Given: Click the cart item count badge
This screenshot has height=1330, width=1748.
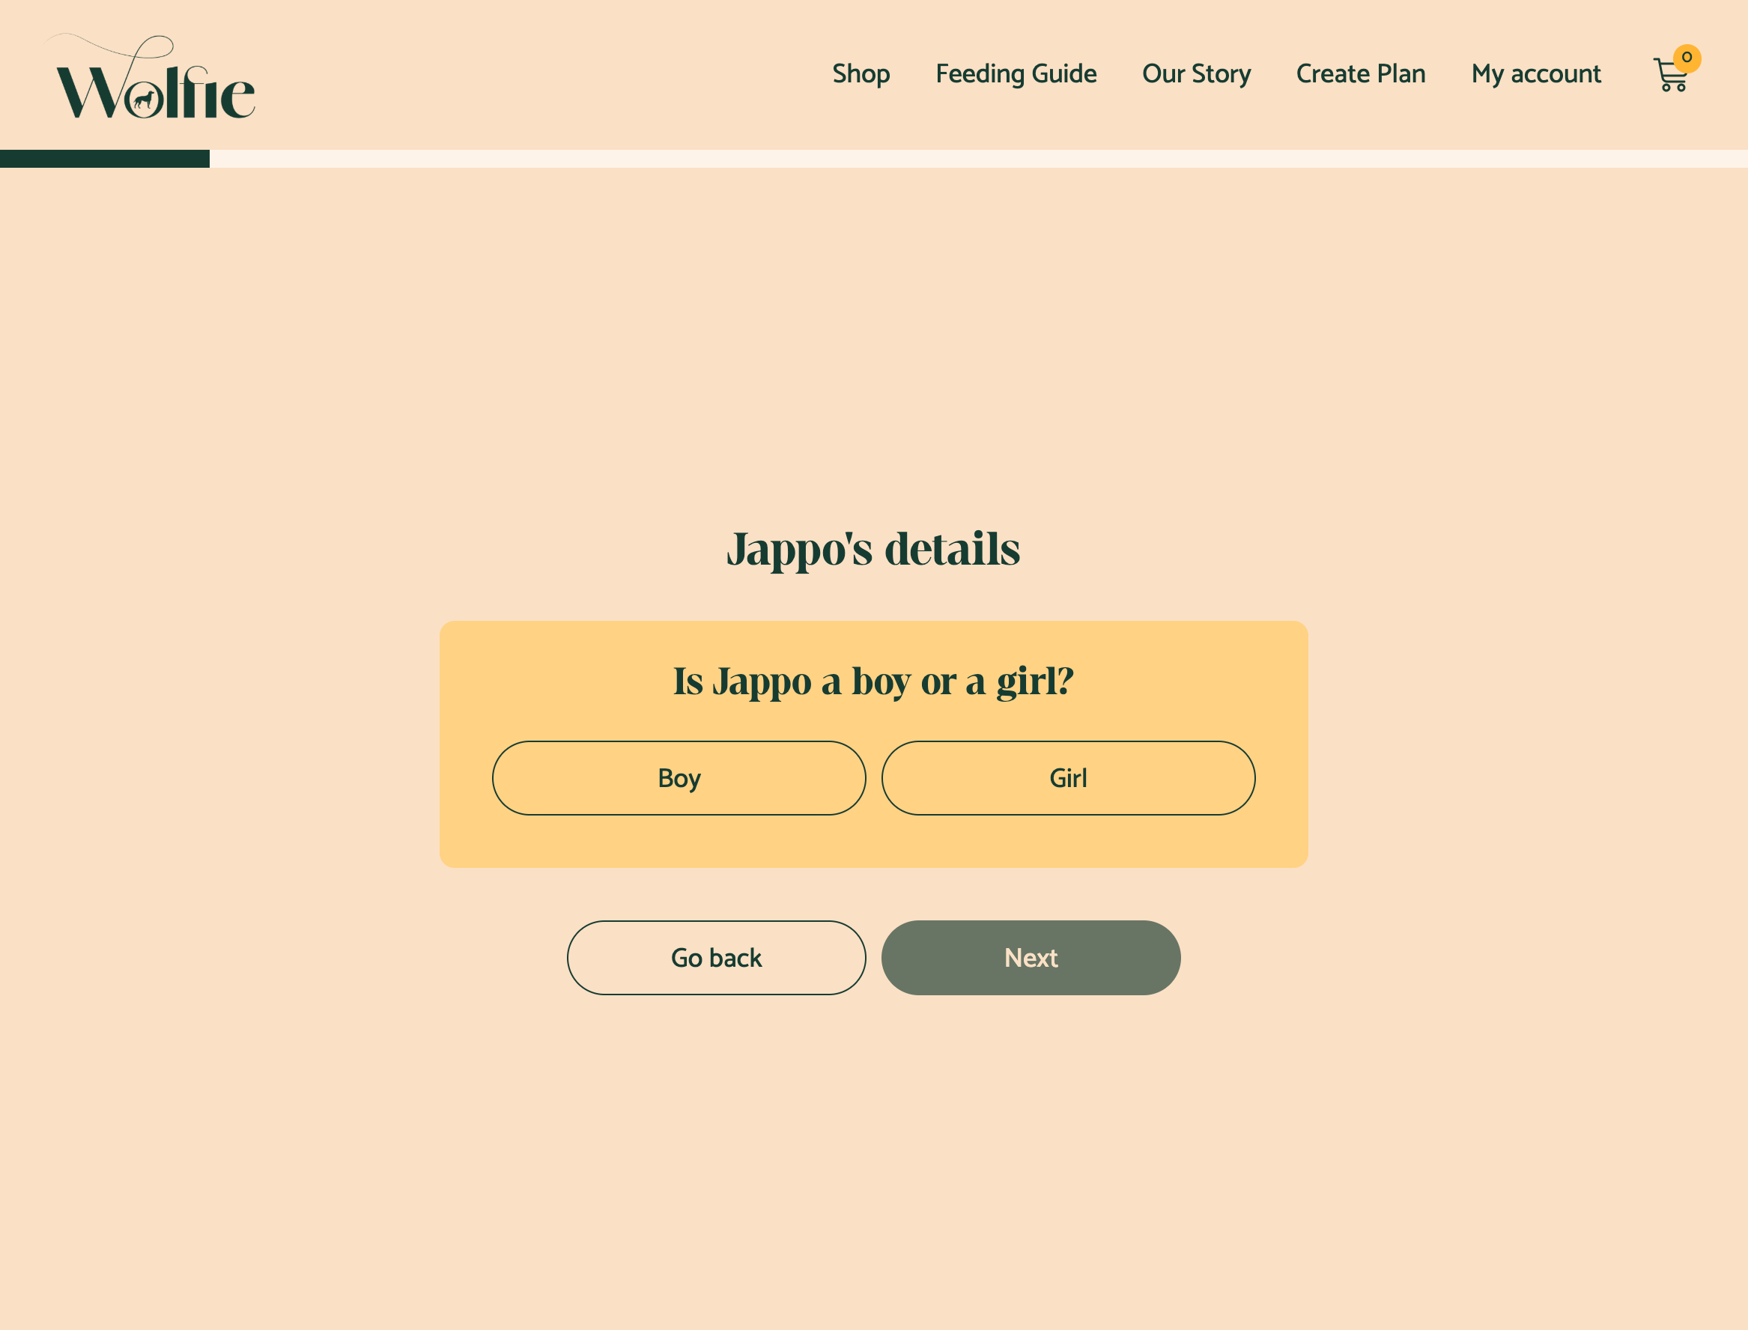Looking at the screenshot, I should (1687, 58).
